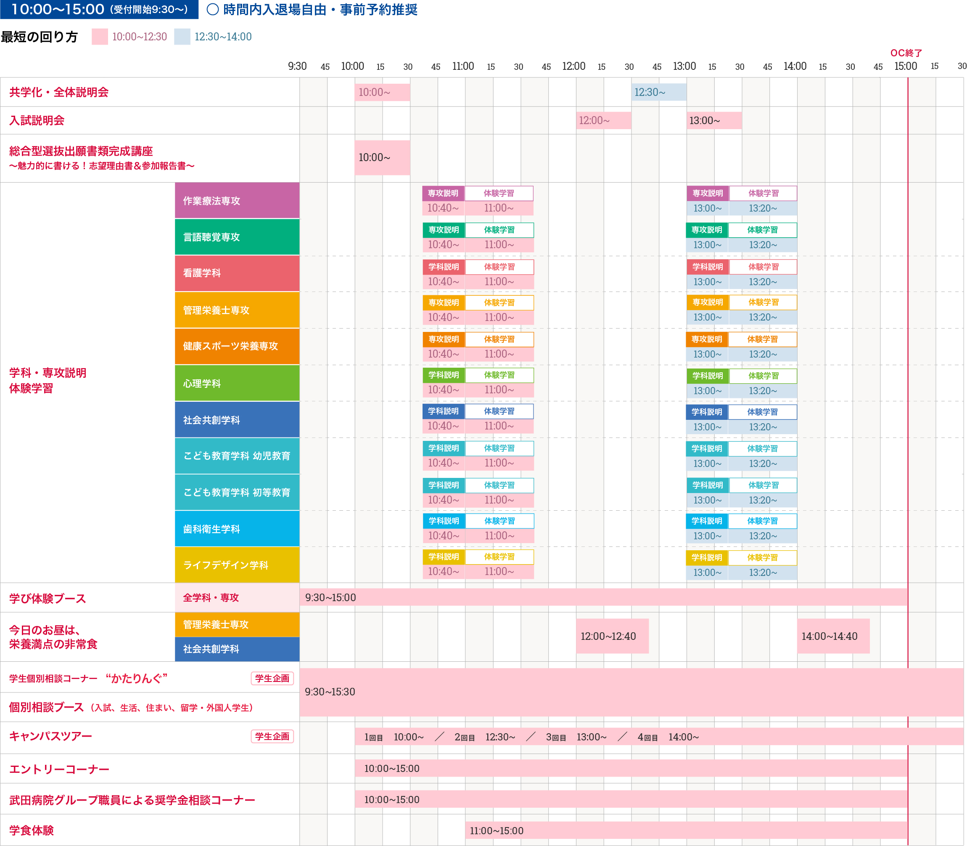Click 非常食 14:00~14:40 block
Image resolution: width=967 pixels, height=846 pixels.
(833, 636)
